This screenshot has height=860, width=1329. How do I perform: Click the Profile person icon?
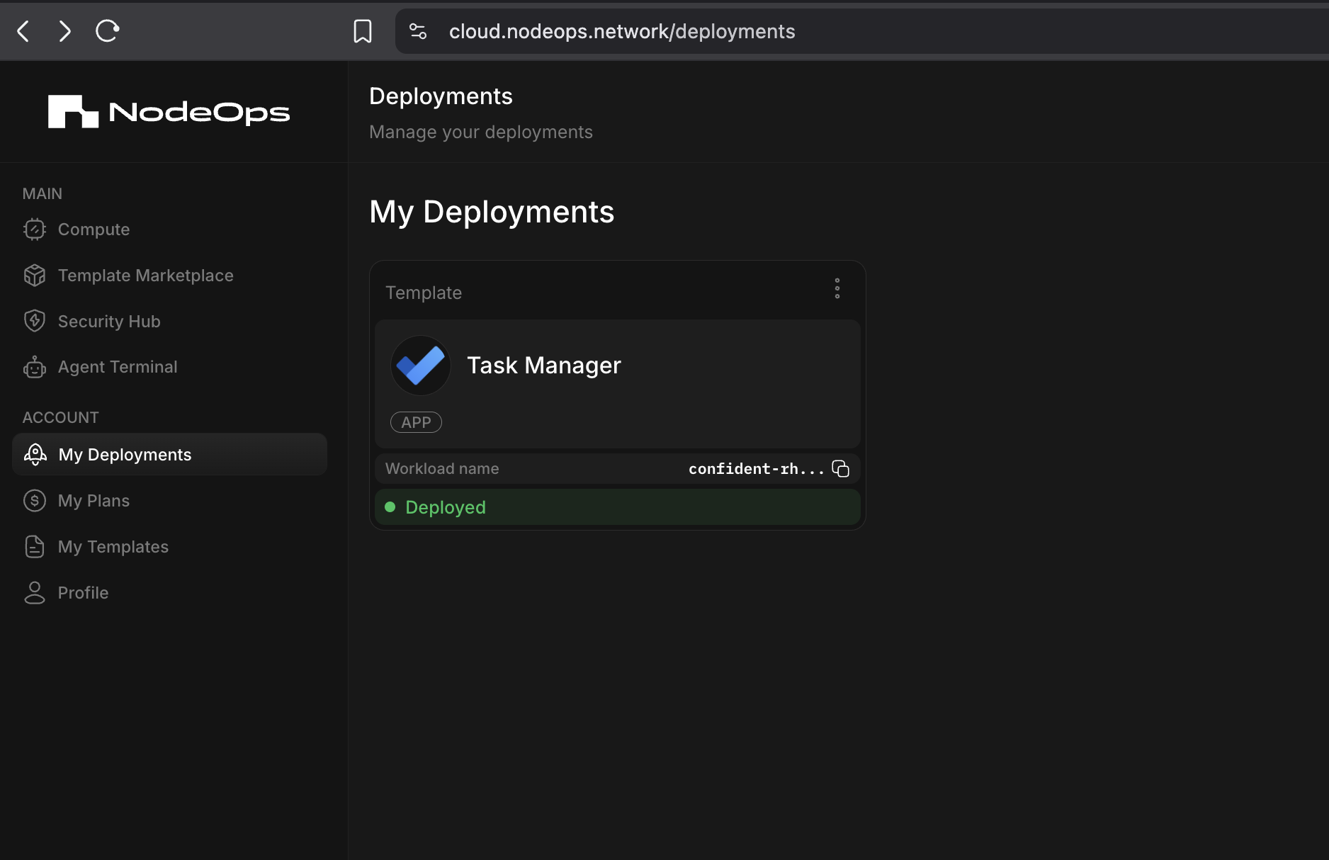coord(35,592)
